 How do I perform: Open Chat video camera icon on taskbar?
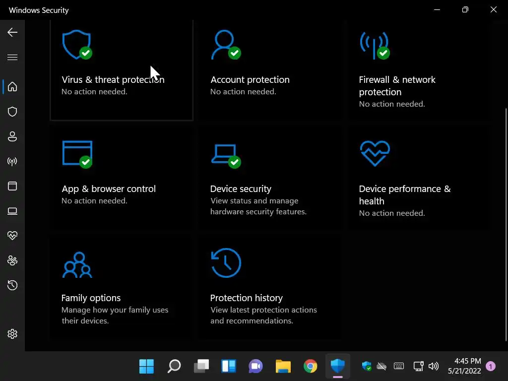pos(255,367)
